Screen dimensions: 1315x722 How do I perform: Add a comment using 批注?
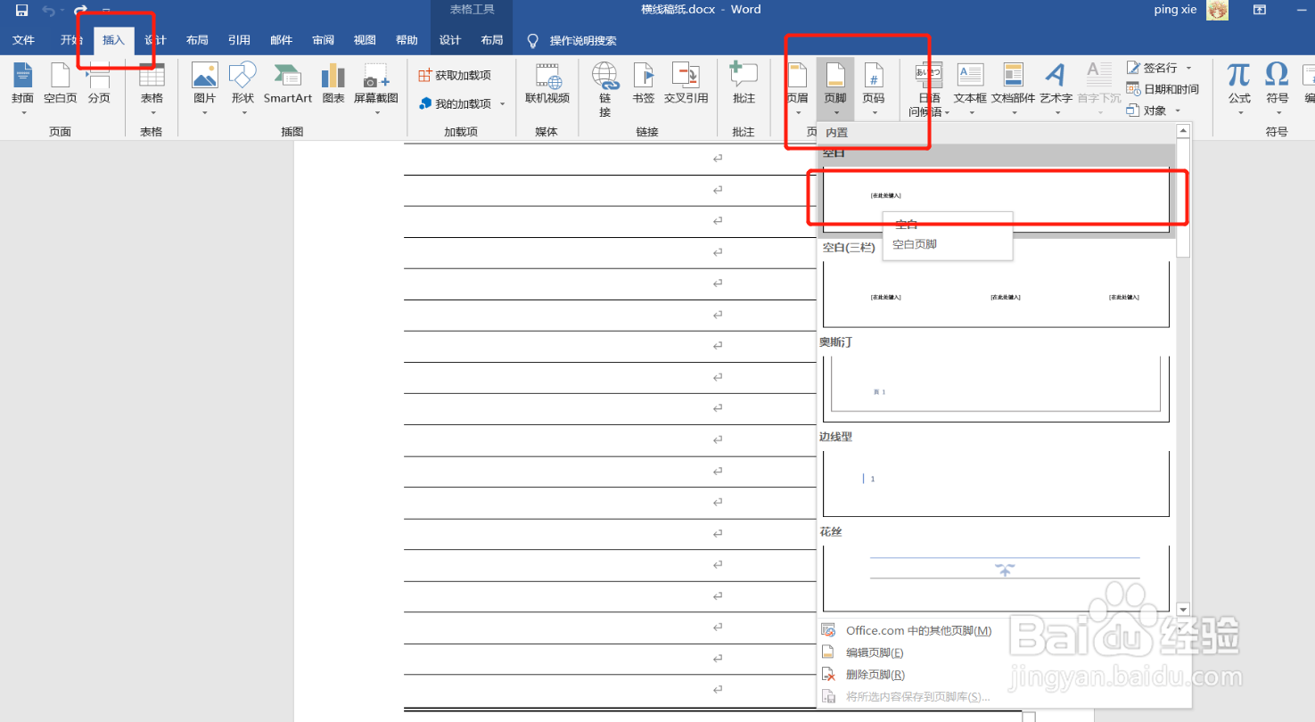(x=744, y=85)
